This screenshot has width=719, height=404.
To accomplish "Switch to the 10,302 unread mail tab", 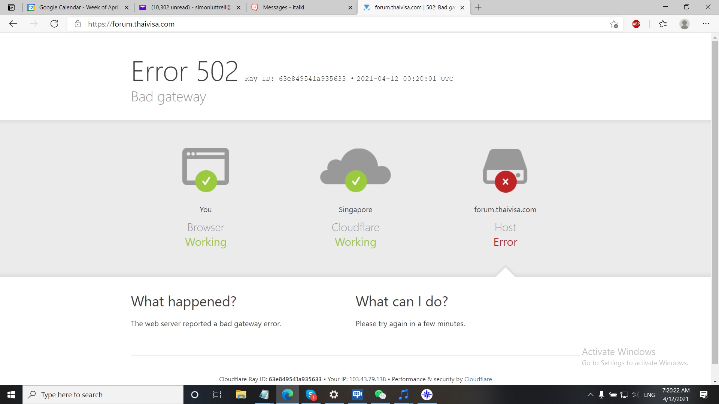I will point(190,7).
